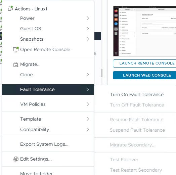Open the VM Policies menu entry

tap(48, 104)
